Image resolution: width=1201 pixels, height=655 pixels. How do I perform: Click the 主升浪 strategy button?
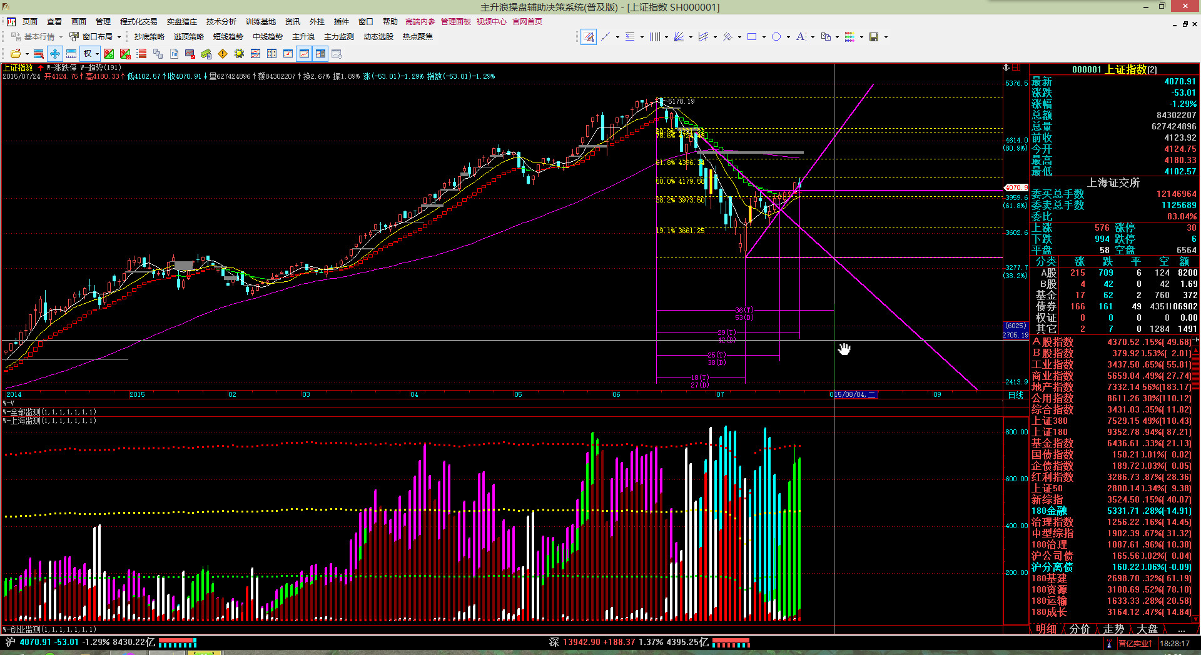click(x=303, y=37)
